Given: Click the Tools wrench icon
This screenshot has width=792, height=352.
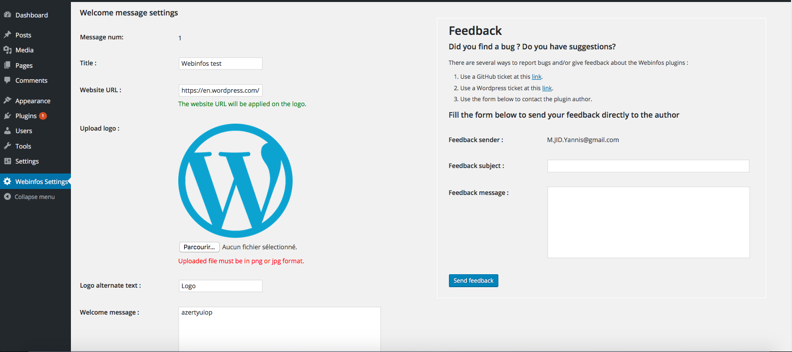Looking at the screenshot, I should pyautogui.click(x=7, y=146).
